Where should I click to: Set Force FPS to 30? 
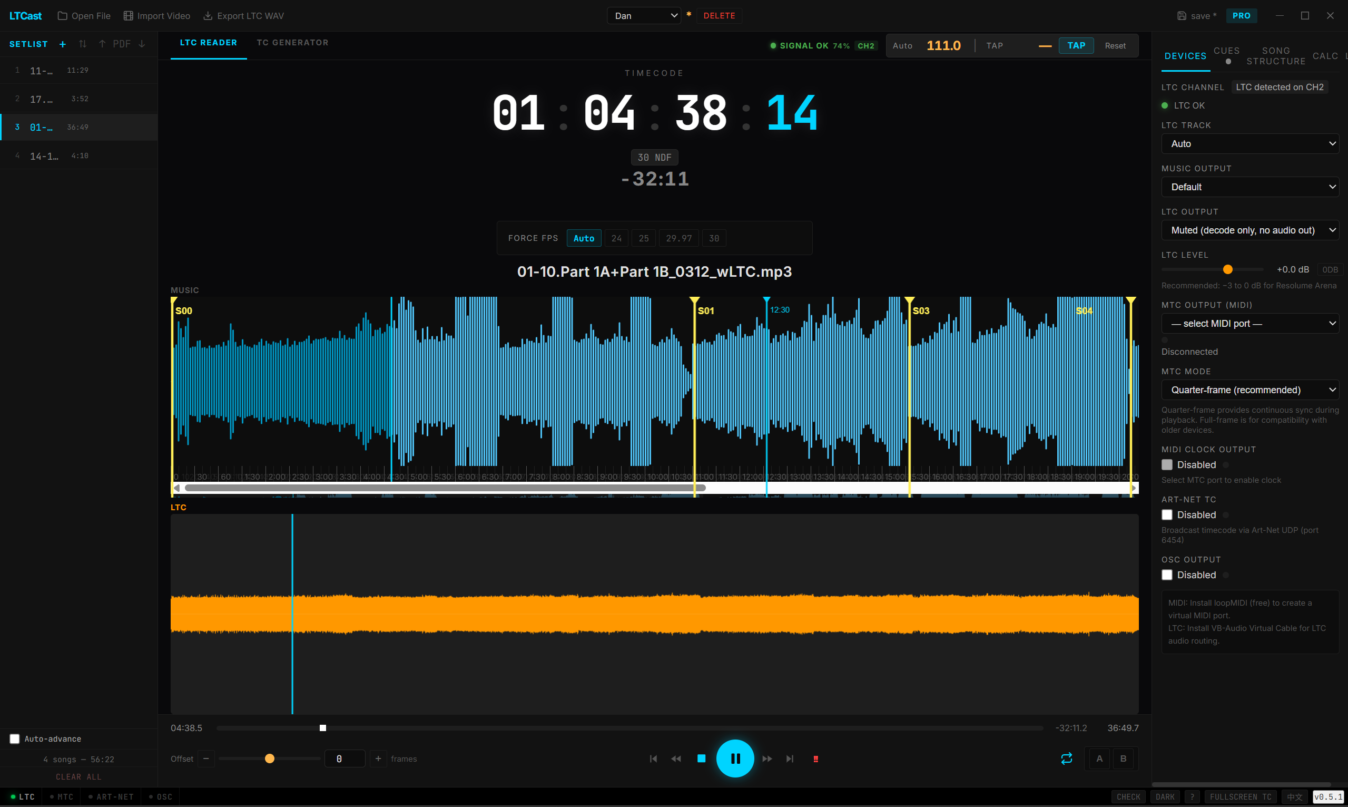point(714,238)
